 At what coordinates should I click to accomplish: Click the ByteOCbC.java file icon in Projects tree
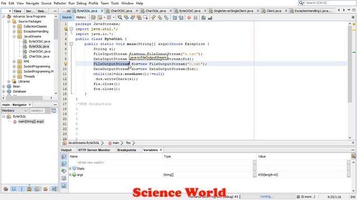[x=25, y=42]
